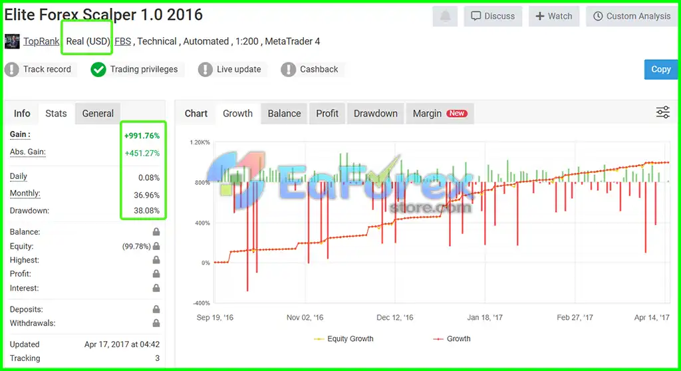681x371 pixels.
Task: Select the Info tab
Action: click(22, 114)
